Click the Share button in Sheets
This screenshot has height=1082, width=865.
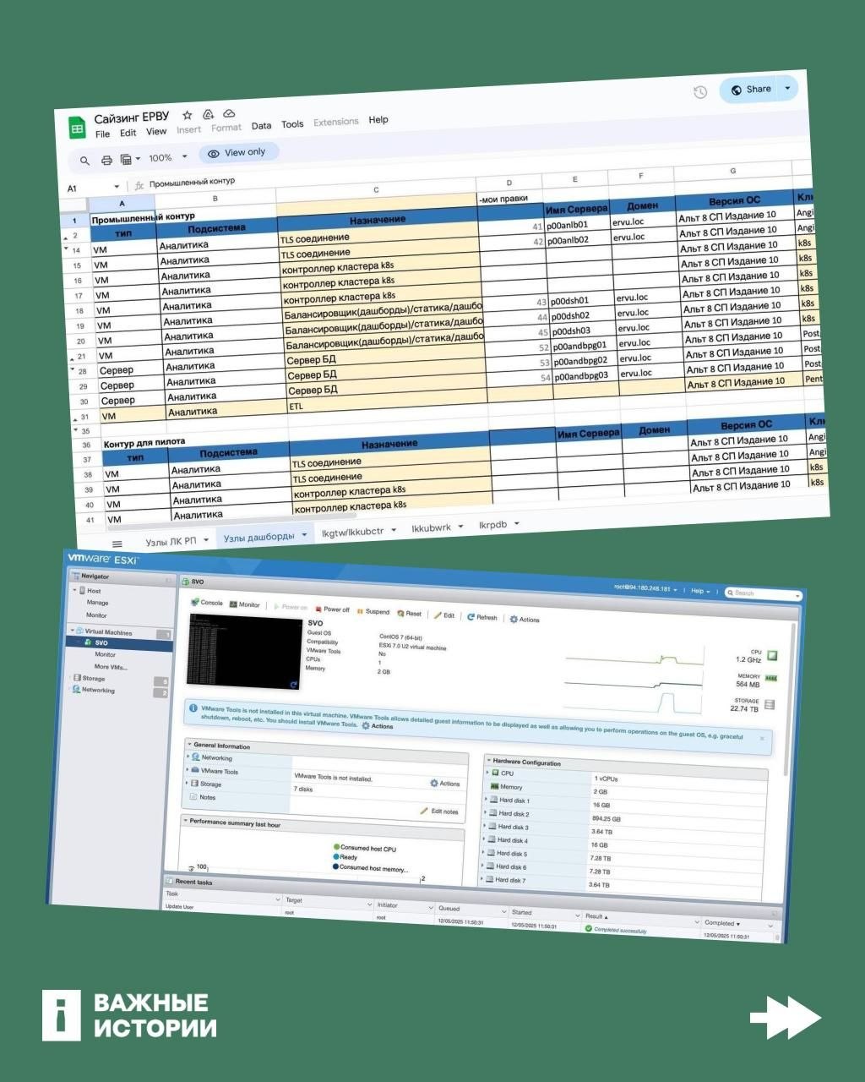coord(751,90)
